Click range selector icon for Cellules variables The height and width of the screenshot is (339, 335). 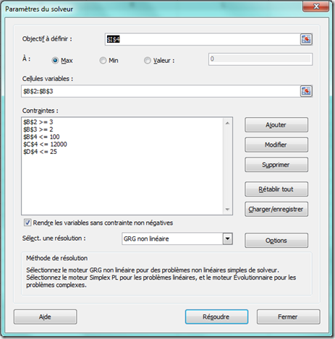click(306, 91)
